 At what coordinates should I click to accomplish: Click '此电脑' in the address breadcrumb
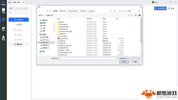click(55, 11)
